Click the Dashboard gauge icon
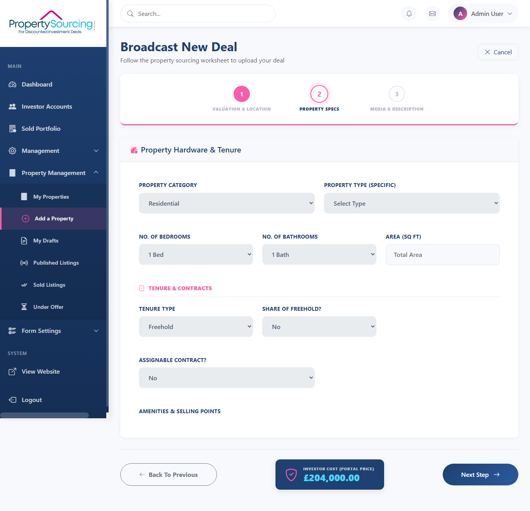The height and width of the screenshot is (511, 530). (12, 85)
